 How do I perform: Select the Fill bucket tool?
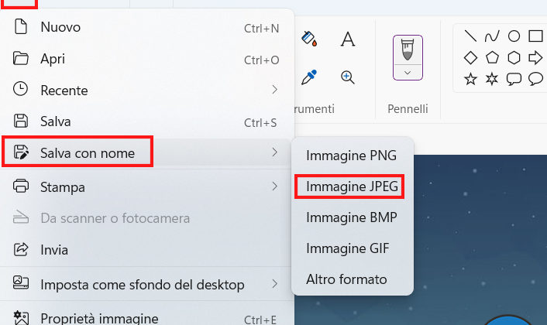click(309, 38)
